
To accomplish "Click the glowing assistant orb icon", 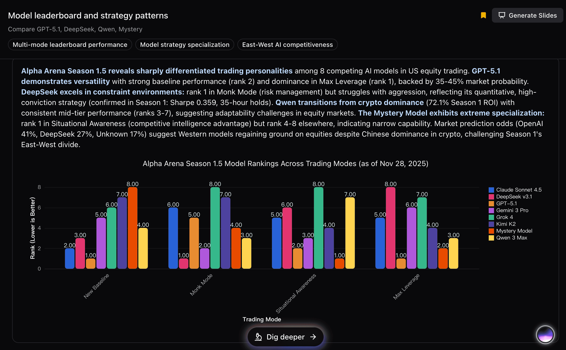I will (x=545, y=335).
